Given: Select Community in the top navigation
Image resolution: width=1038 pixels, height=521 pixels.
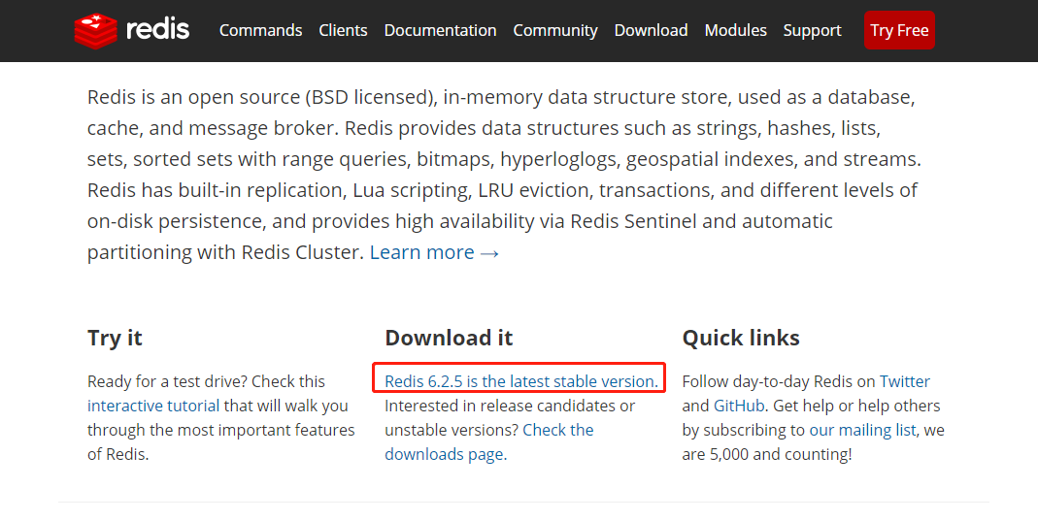Looking at the screenshot, I should tap(555, 30).
